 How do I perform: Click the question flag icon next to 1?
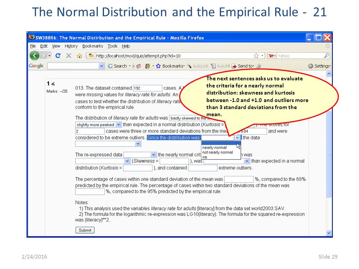pyautogui.click(x=53, y=84)
